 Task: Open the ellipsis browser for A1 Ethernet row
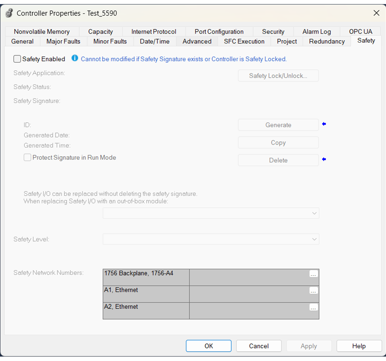click(313, 291)
